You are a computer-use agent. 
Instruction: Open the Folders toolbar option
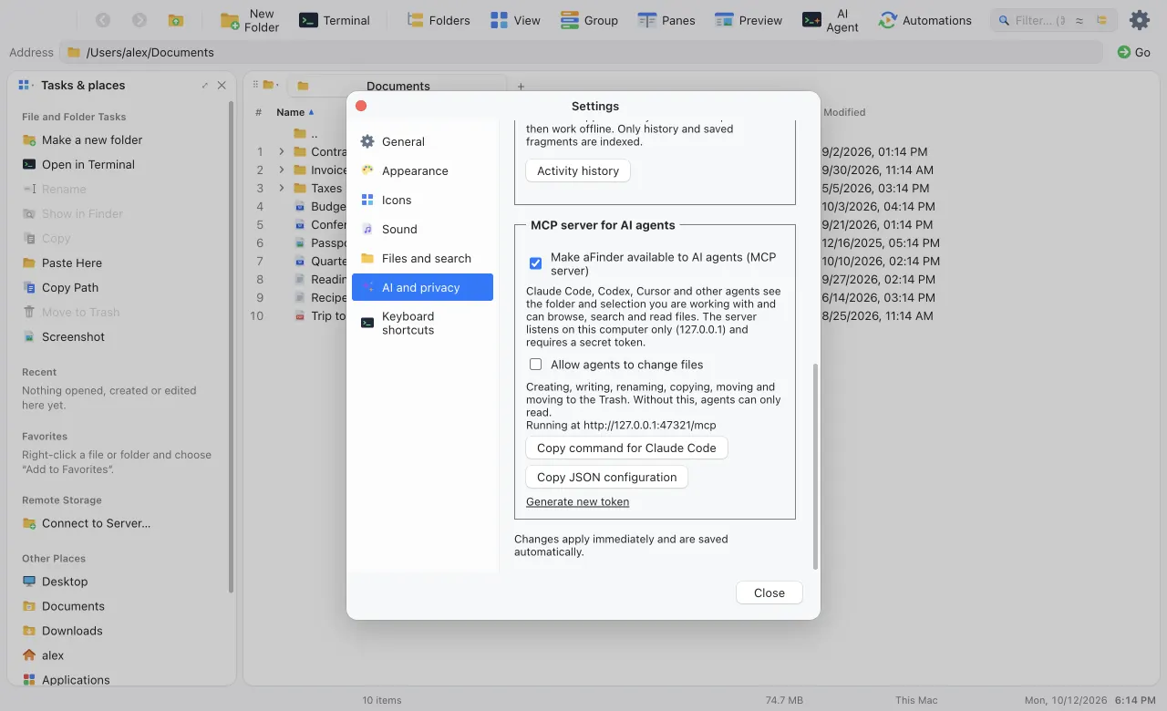click(439, 20)
